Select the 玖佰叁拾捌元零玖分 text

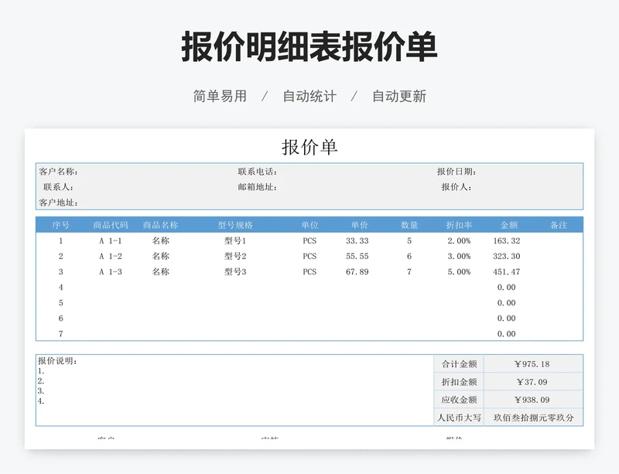click(533, 418)
